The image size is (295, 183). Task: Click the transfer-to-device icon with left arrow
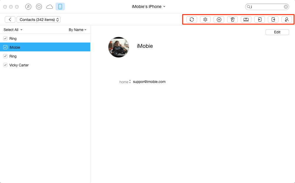260,19
